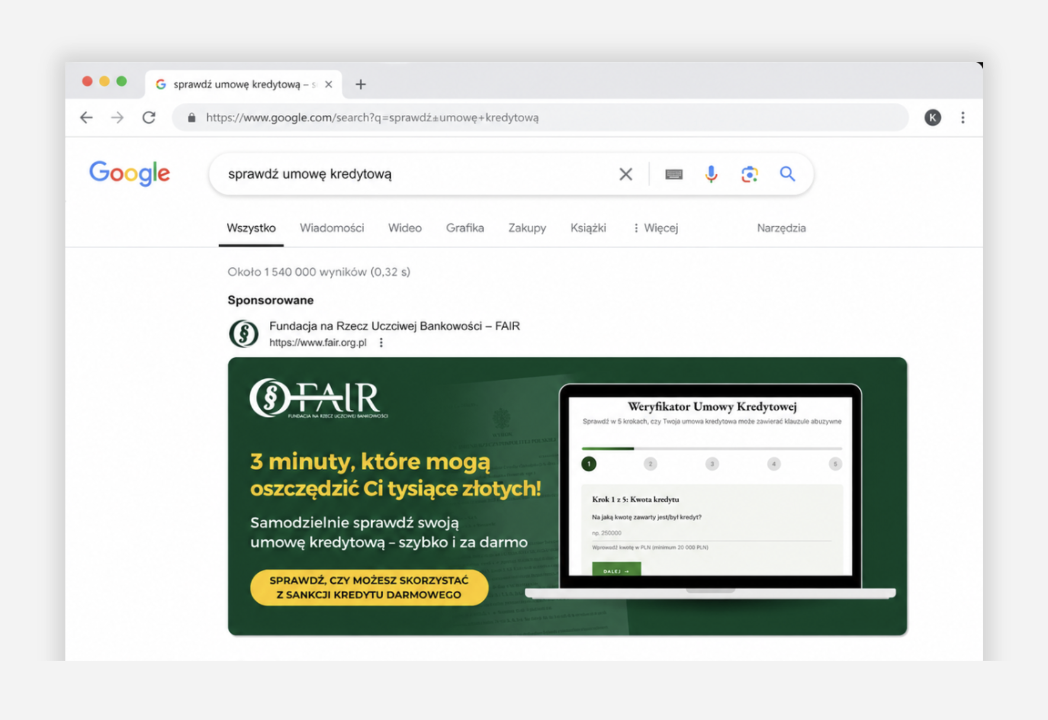Open a new browser tab
1048x720 pixels.
[361, 85]
